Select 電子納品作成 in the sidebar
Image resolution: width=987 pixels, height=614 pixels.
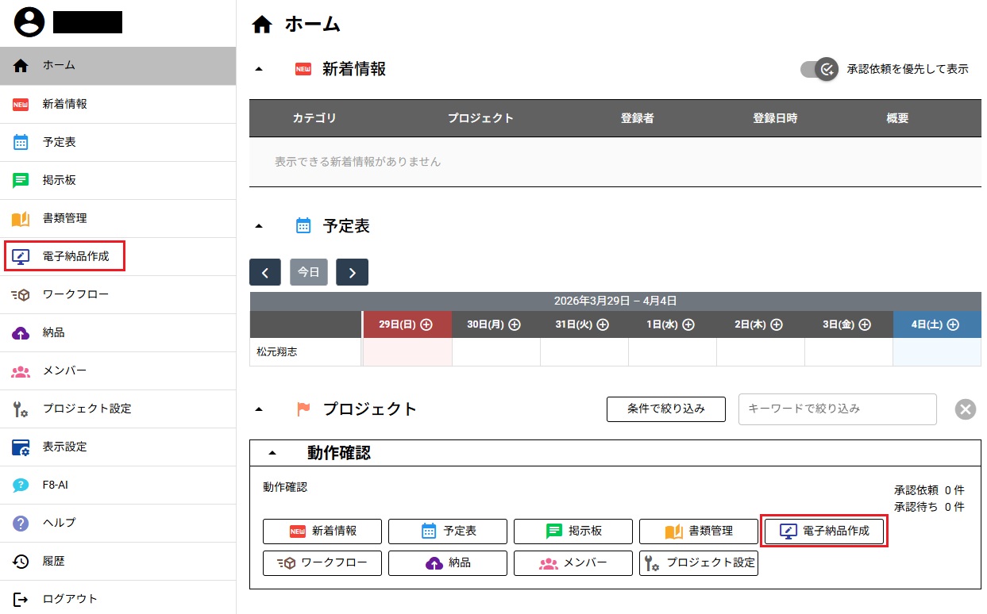(118, 256)
